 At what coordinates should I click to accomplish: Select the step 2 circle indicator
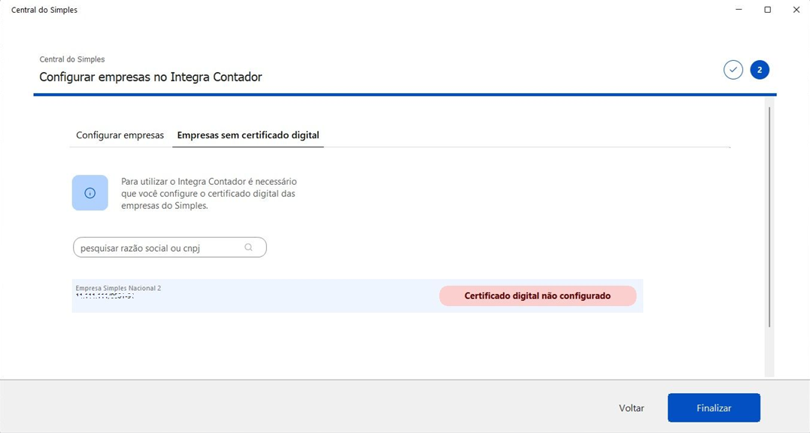pos(760,70)
